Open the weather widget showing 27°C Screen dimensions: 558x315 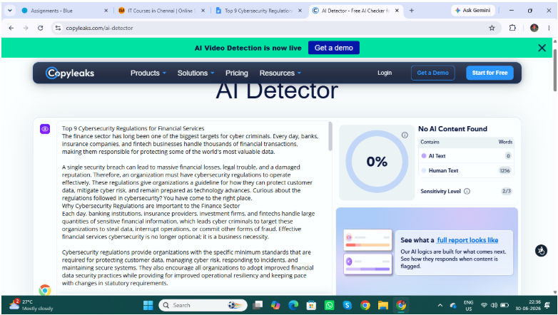31,305
